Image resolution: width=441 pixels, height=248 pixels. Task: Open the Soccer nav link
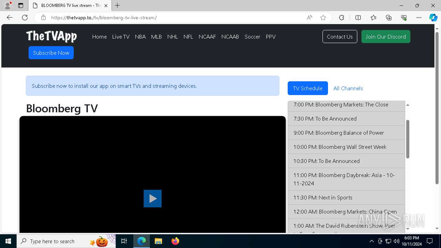253,37
